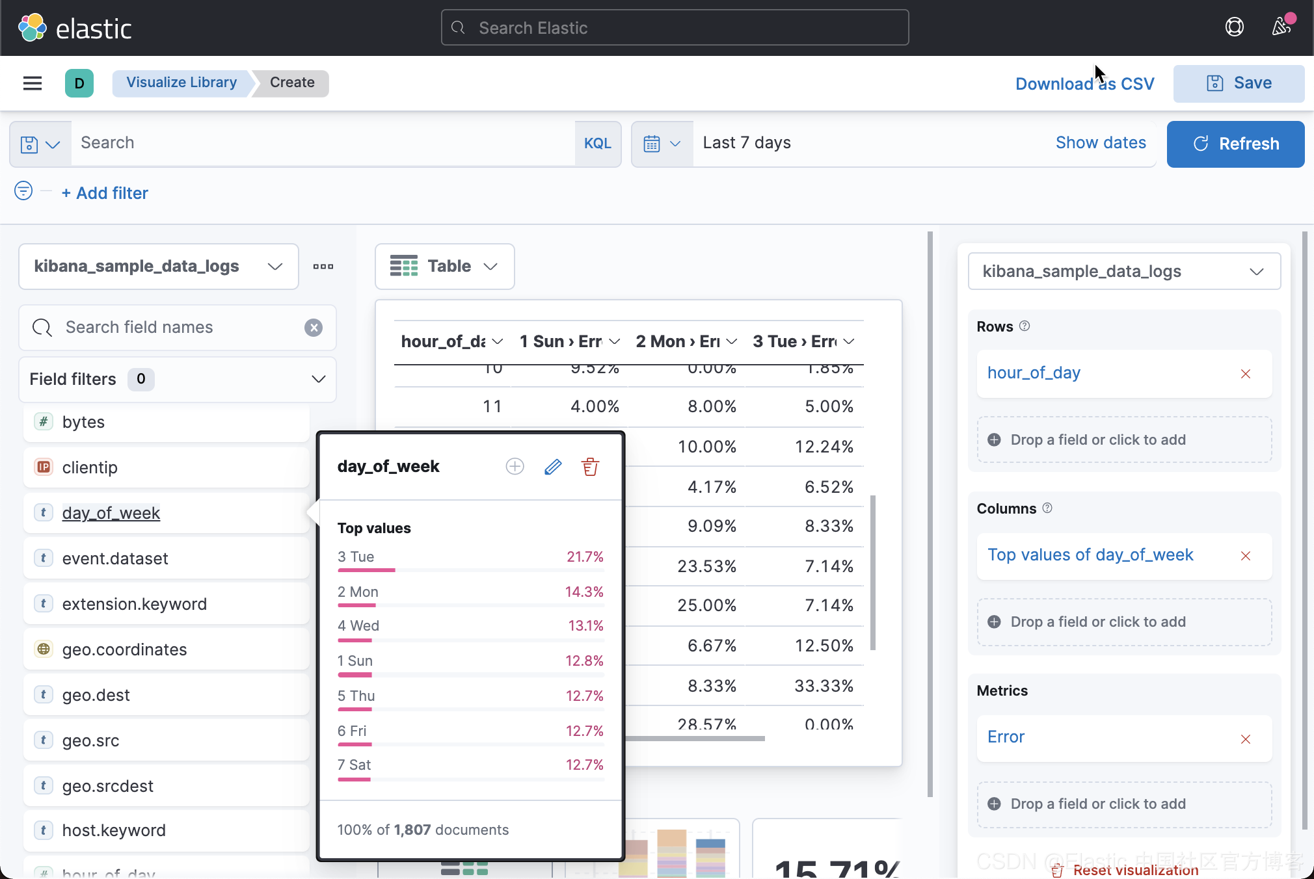1314x879 pixels.
Task: Open the hamburger navigation menu
Action: 33,83
